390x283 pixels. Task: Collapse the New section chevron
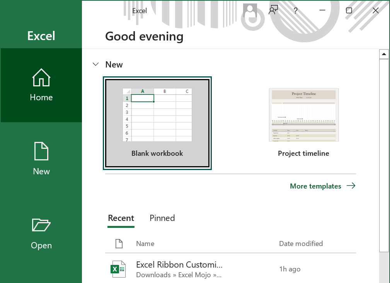tap(95, 64)
